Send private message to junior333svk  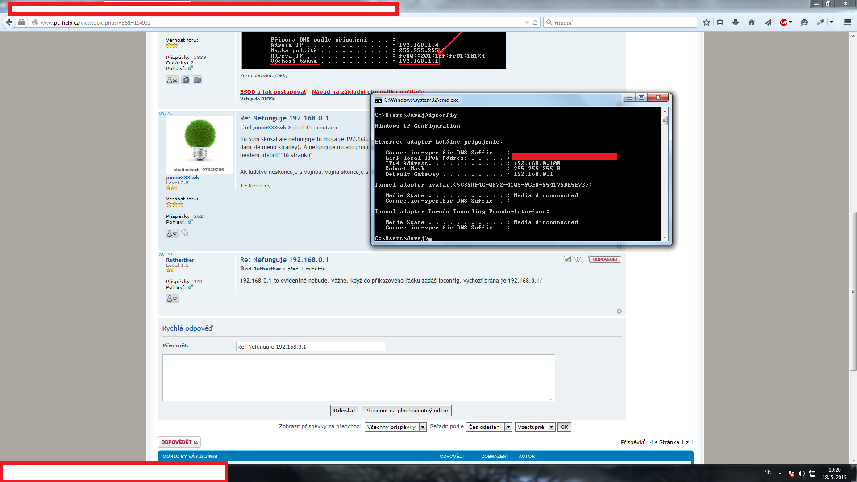pyautogui.click(x=172, y=233)
